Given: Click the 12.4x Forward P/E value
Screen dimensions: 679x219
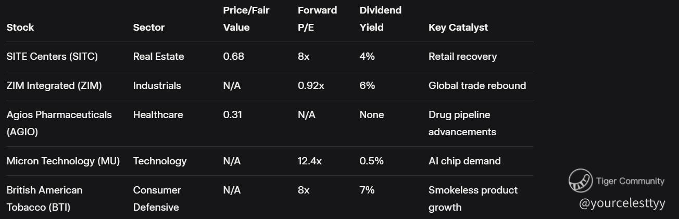Looking at the screenshot, I should [x=309, y=161].
